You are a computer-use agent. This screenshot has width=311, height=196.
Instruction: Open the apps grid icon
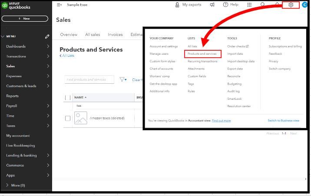[x=249, y=5]
